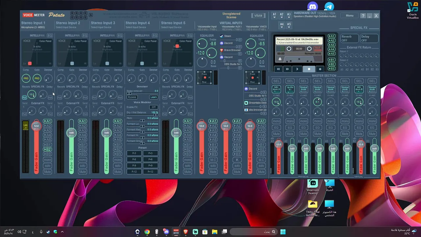The image size is (421, 237).
Task: Click Stereo Input 1 fader gain knob
Action: click(x=36, y=126)
